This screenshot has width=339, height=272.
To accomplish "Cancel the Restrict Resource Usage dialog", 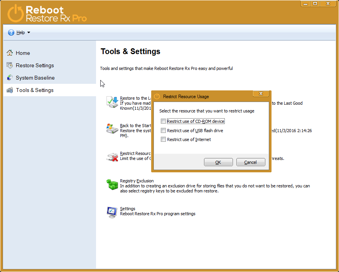I will tap(251, 162).
